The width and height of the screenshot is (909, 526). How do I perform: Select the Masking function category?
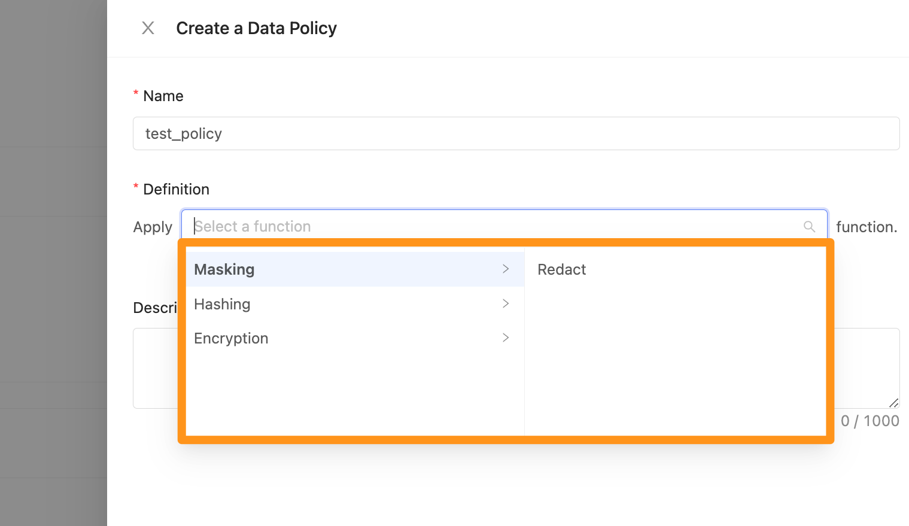(355, 269)
